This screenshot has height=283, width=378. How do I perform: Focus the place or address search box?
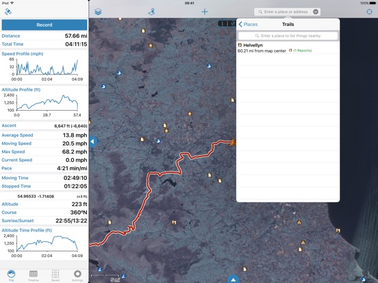[x=287, y=12]
